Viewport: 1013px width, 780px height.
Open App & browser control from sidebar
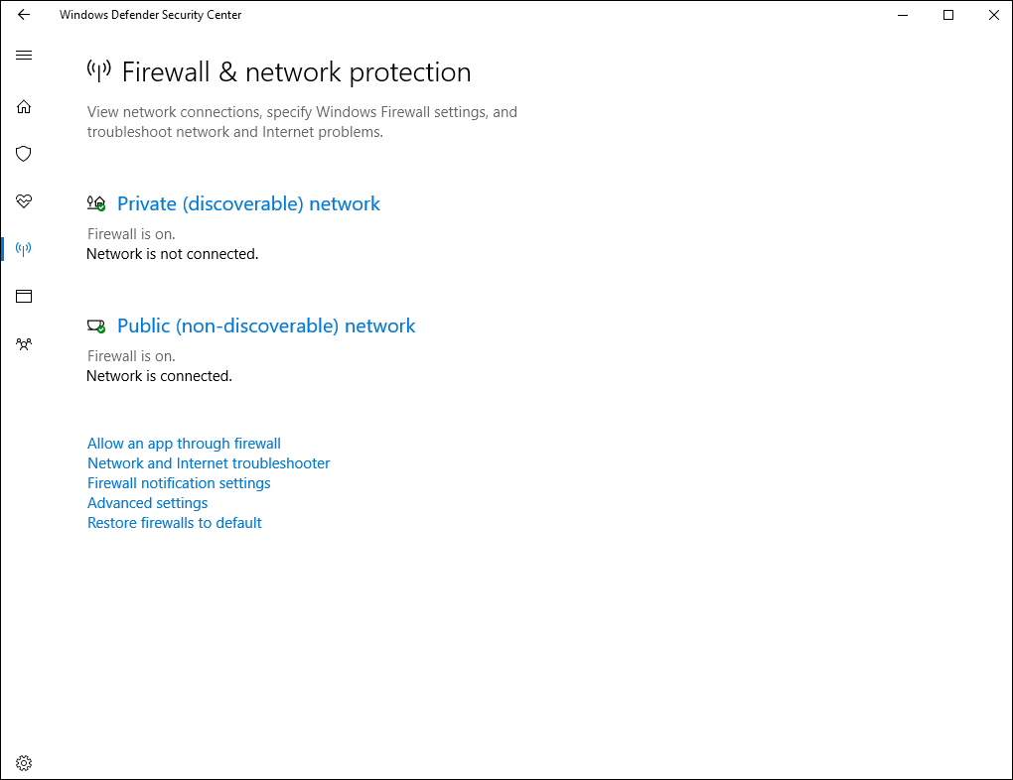[23, 296]
